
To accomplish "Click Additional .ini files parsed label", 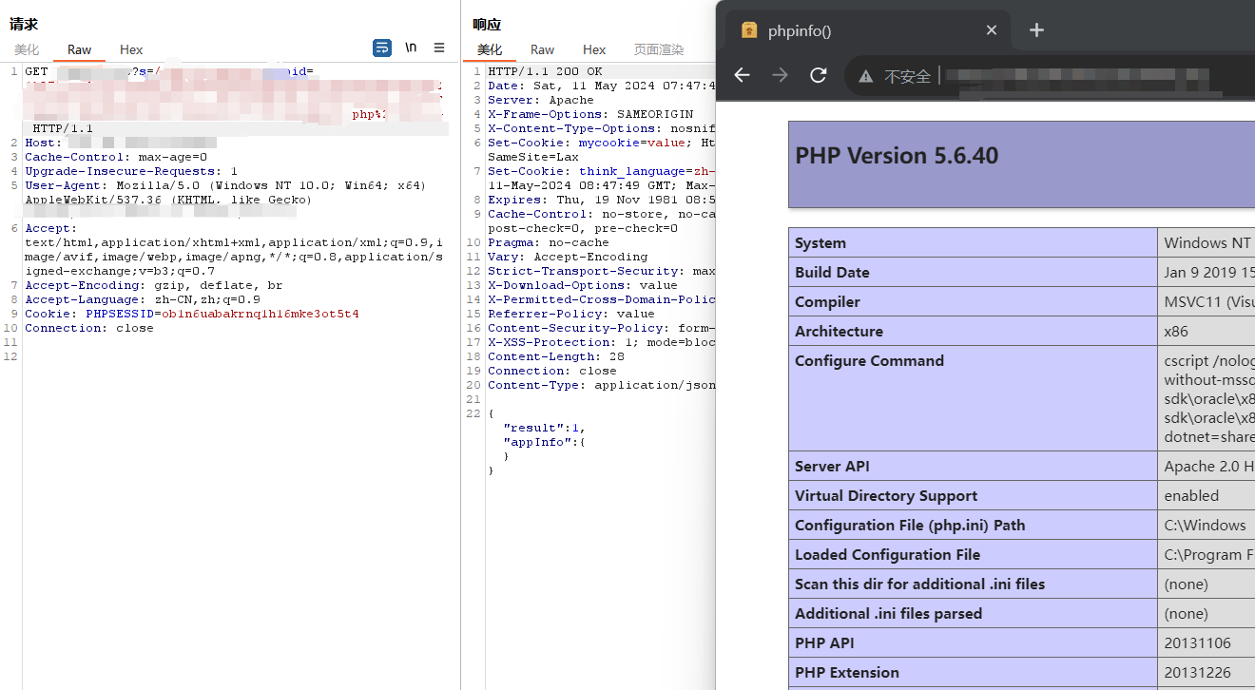I will click(888, 614).
